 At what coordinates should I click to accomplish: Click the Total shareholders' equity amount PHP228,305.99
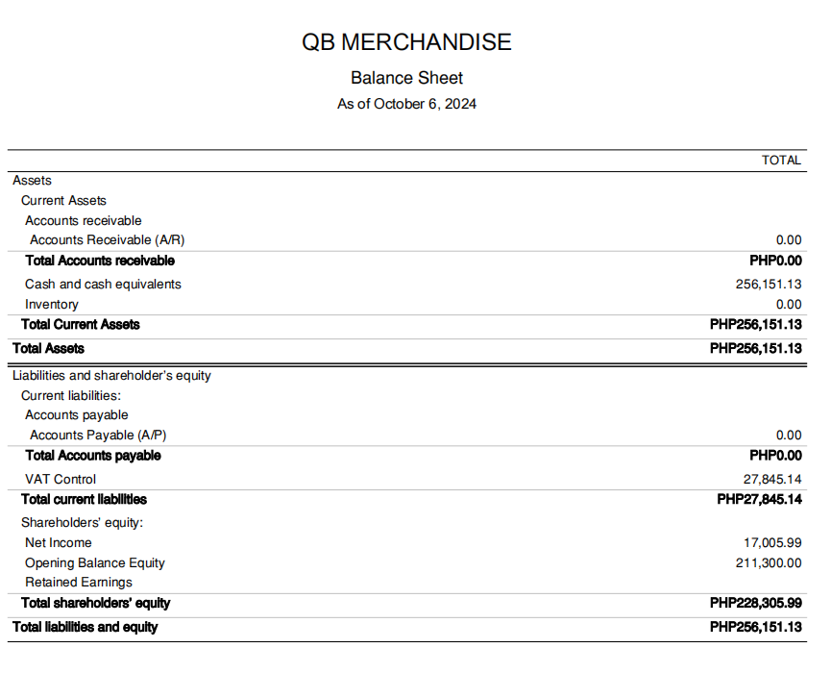755,604
